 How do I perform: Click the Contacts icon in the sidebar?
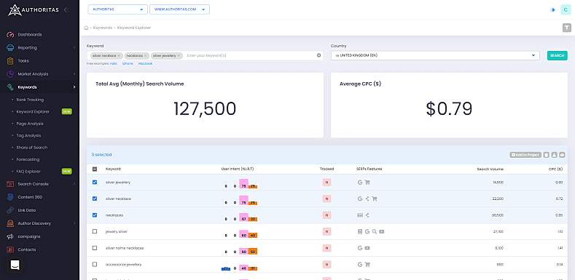10,249
